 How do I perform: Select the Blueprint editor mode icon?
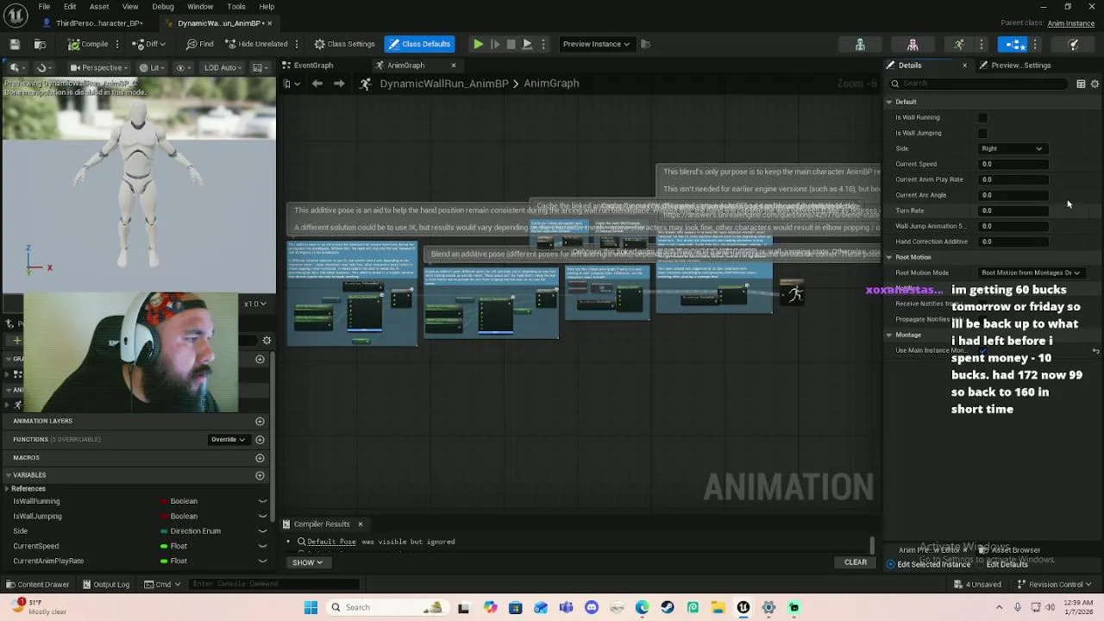click(1013, 44)
